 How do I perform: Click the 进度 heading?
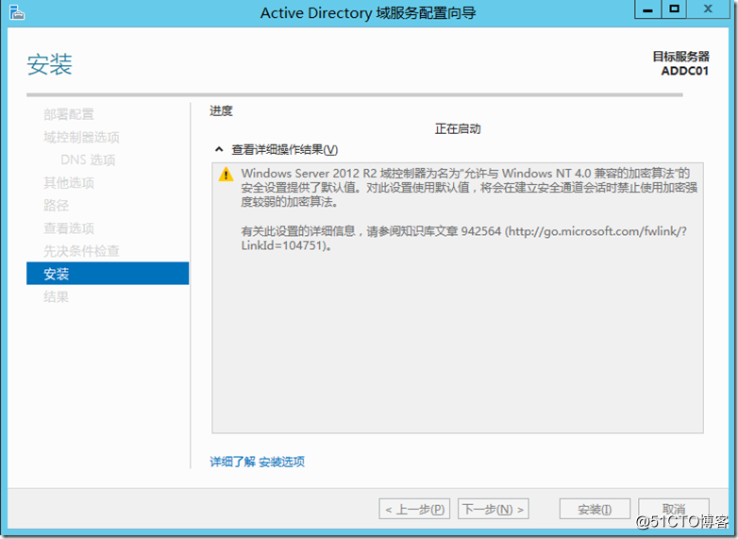point(221,111)
